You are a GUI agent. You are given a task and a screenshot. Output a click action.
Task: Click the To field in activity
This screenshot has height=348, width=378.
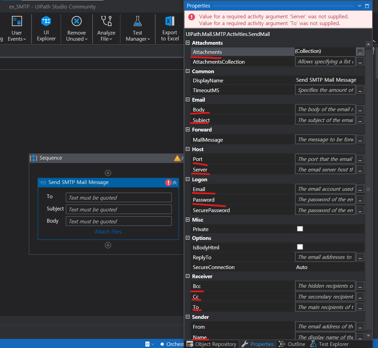tap(119, 198)
